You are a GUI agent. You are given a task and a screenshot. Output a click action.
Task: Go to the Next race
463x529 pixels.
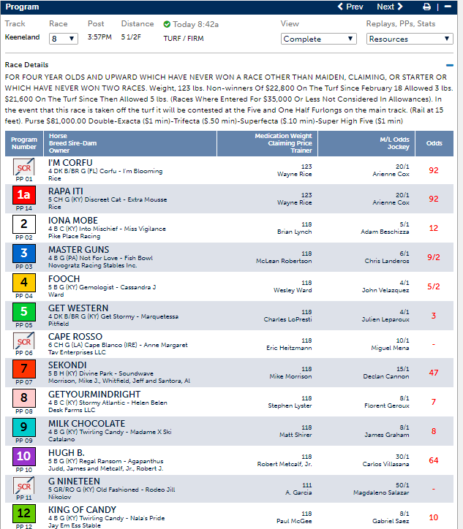pyautogui.click(x=389, y=7)
